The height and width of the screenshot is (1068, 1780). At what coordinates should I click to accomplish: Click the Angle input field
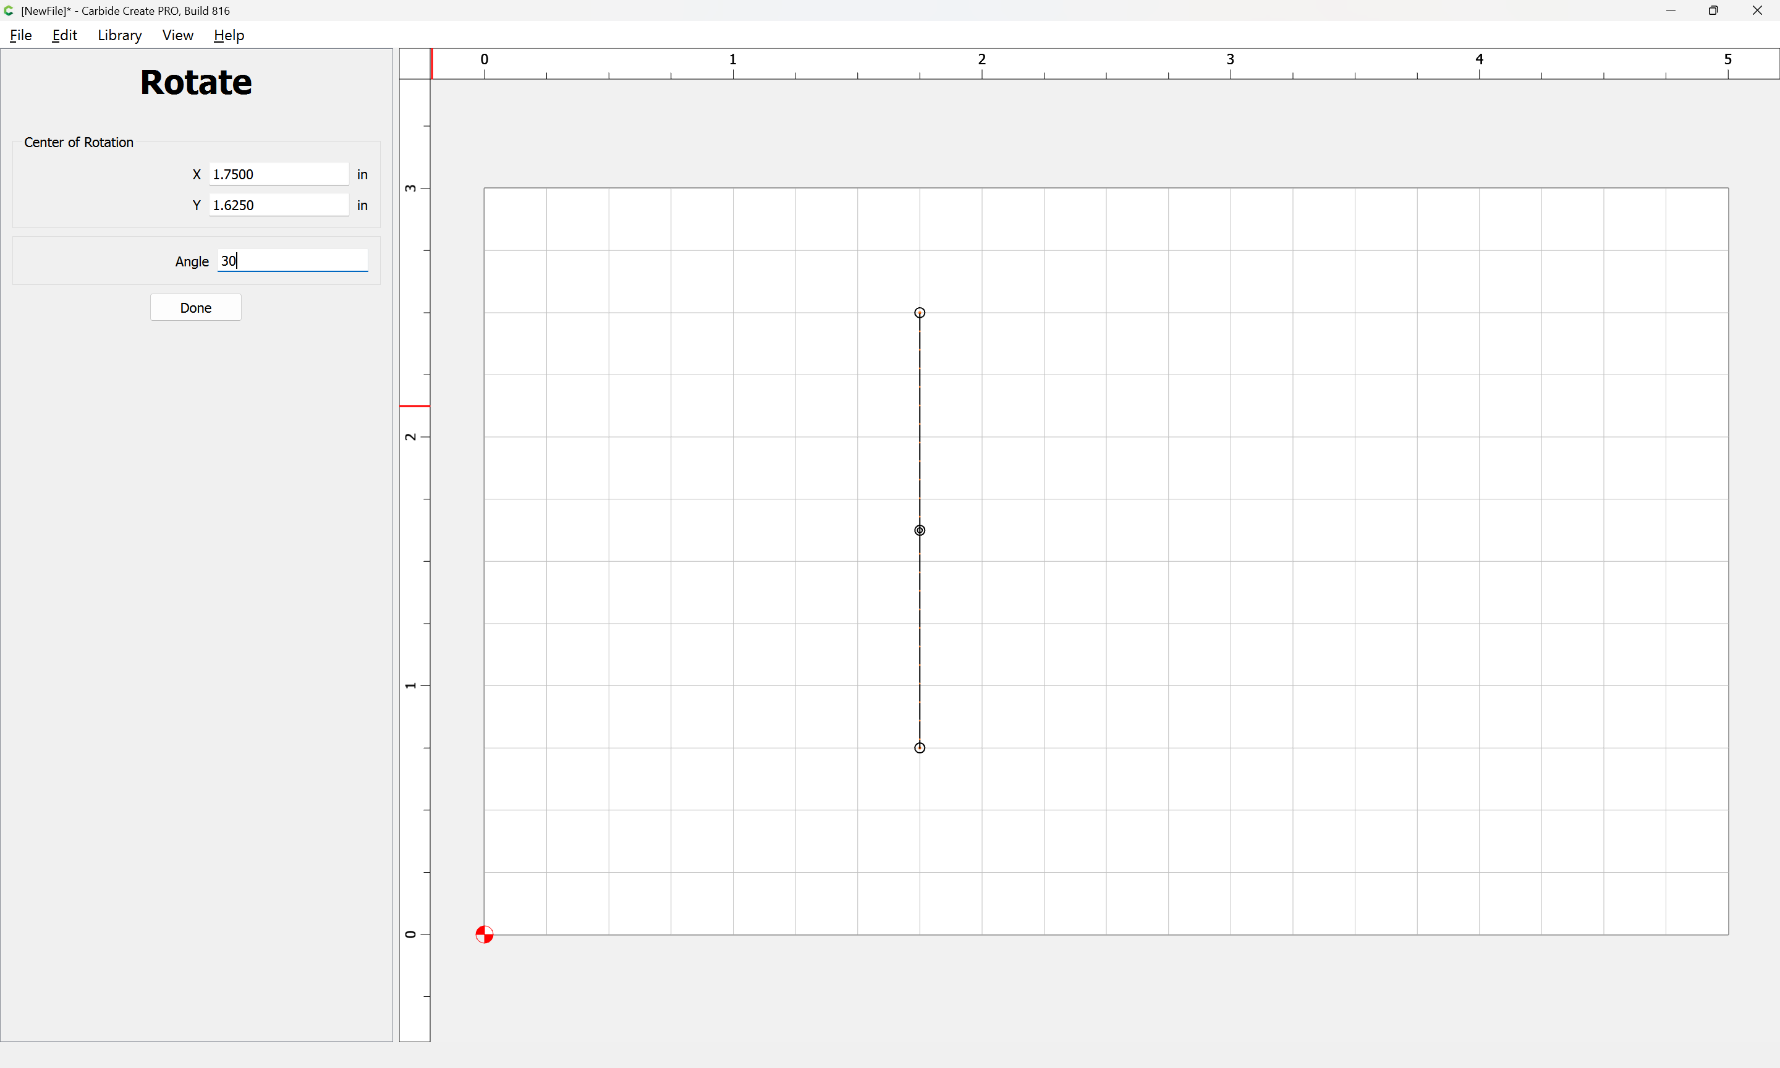[293, 261]
